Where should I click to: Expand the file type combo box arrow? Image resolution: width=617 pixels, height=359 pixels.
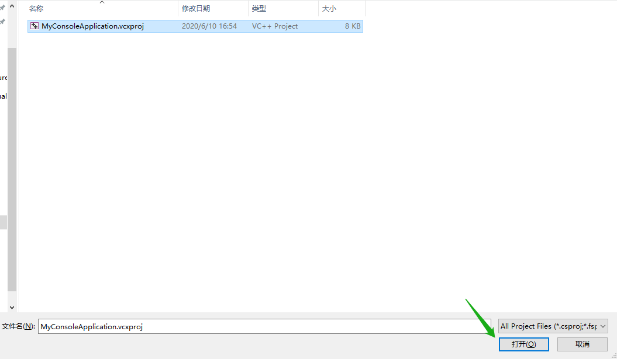pos(602,326)
